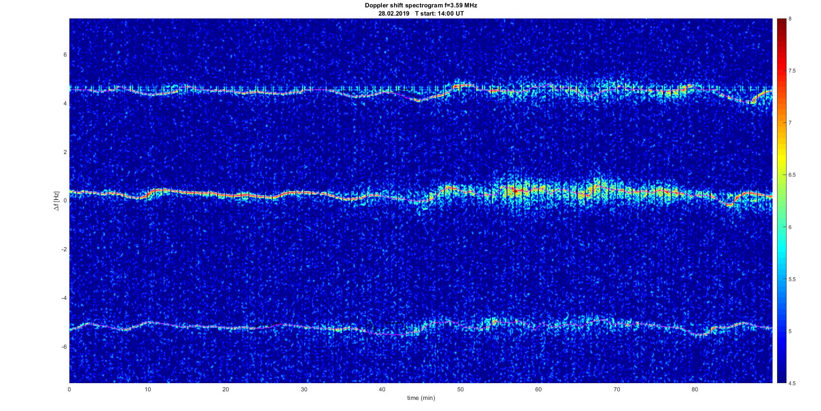The height and width of the screenshot is (411, 821).
Task: Click y-axis tick label '-6'
Action: [64, 347]
